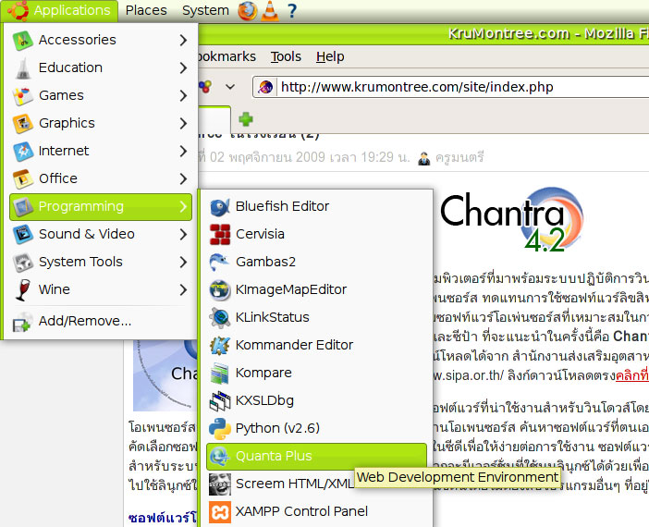Click the Programming category icon

(x=23, y=206)
